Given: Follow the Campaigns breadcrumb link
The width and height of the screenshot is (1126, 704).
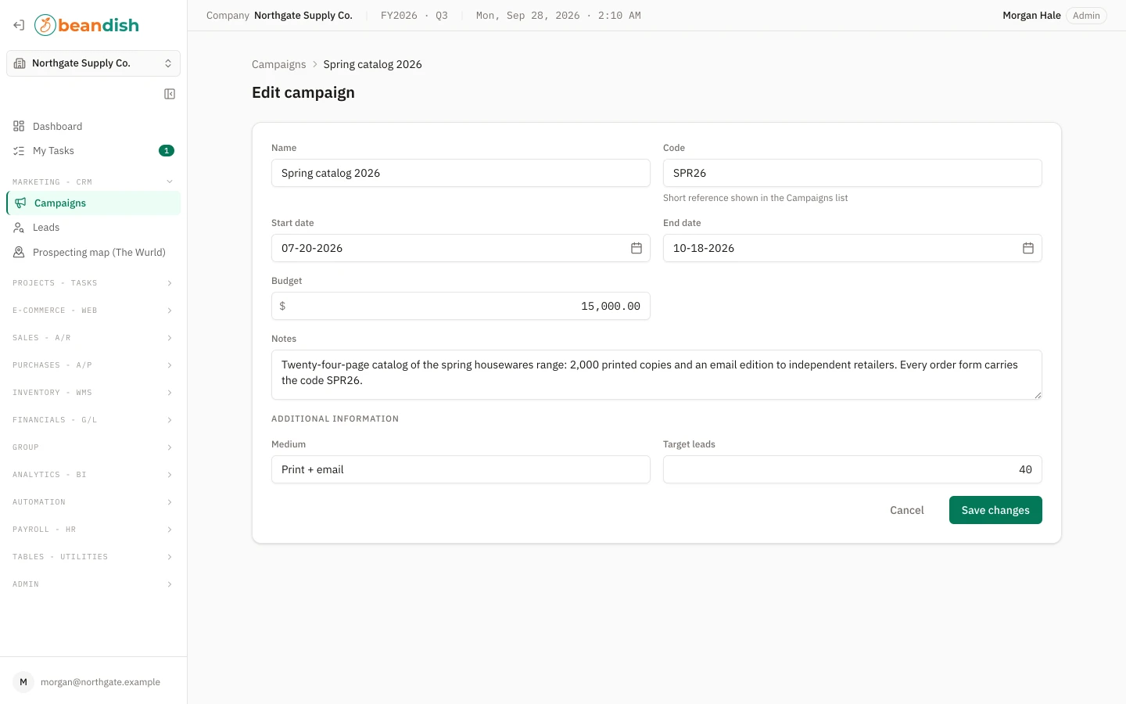Looking at the screenshot, I should (279, 64).
